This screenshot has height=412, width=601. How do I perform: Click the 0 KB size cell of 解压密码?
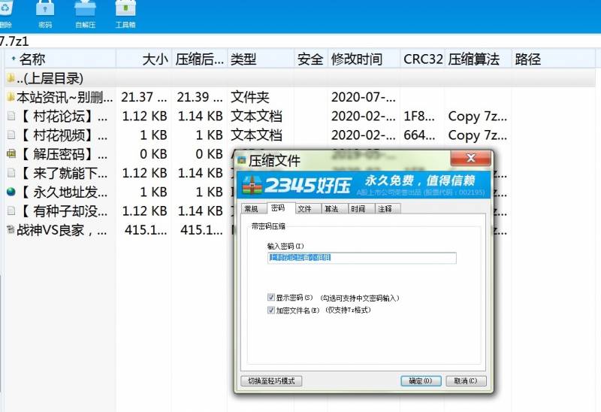click(153, 154)
